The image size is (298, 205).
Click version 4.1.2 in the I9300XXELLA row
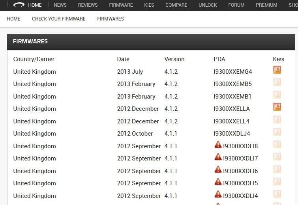[x=171, y=109]
